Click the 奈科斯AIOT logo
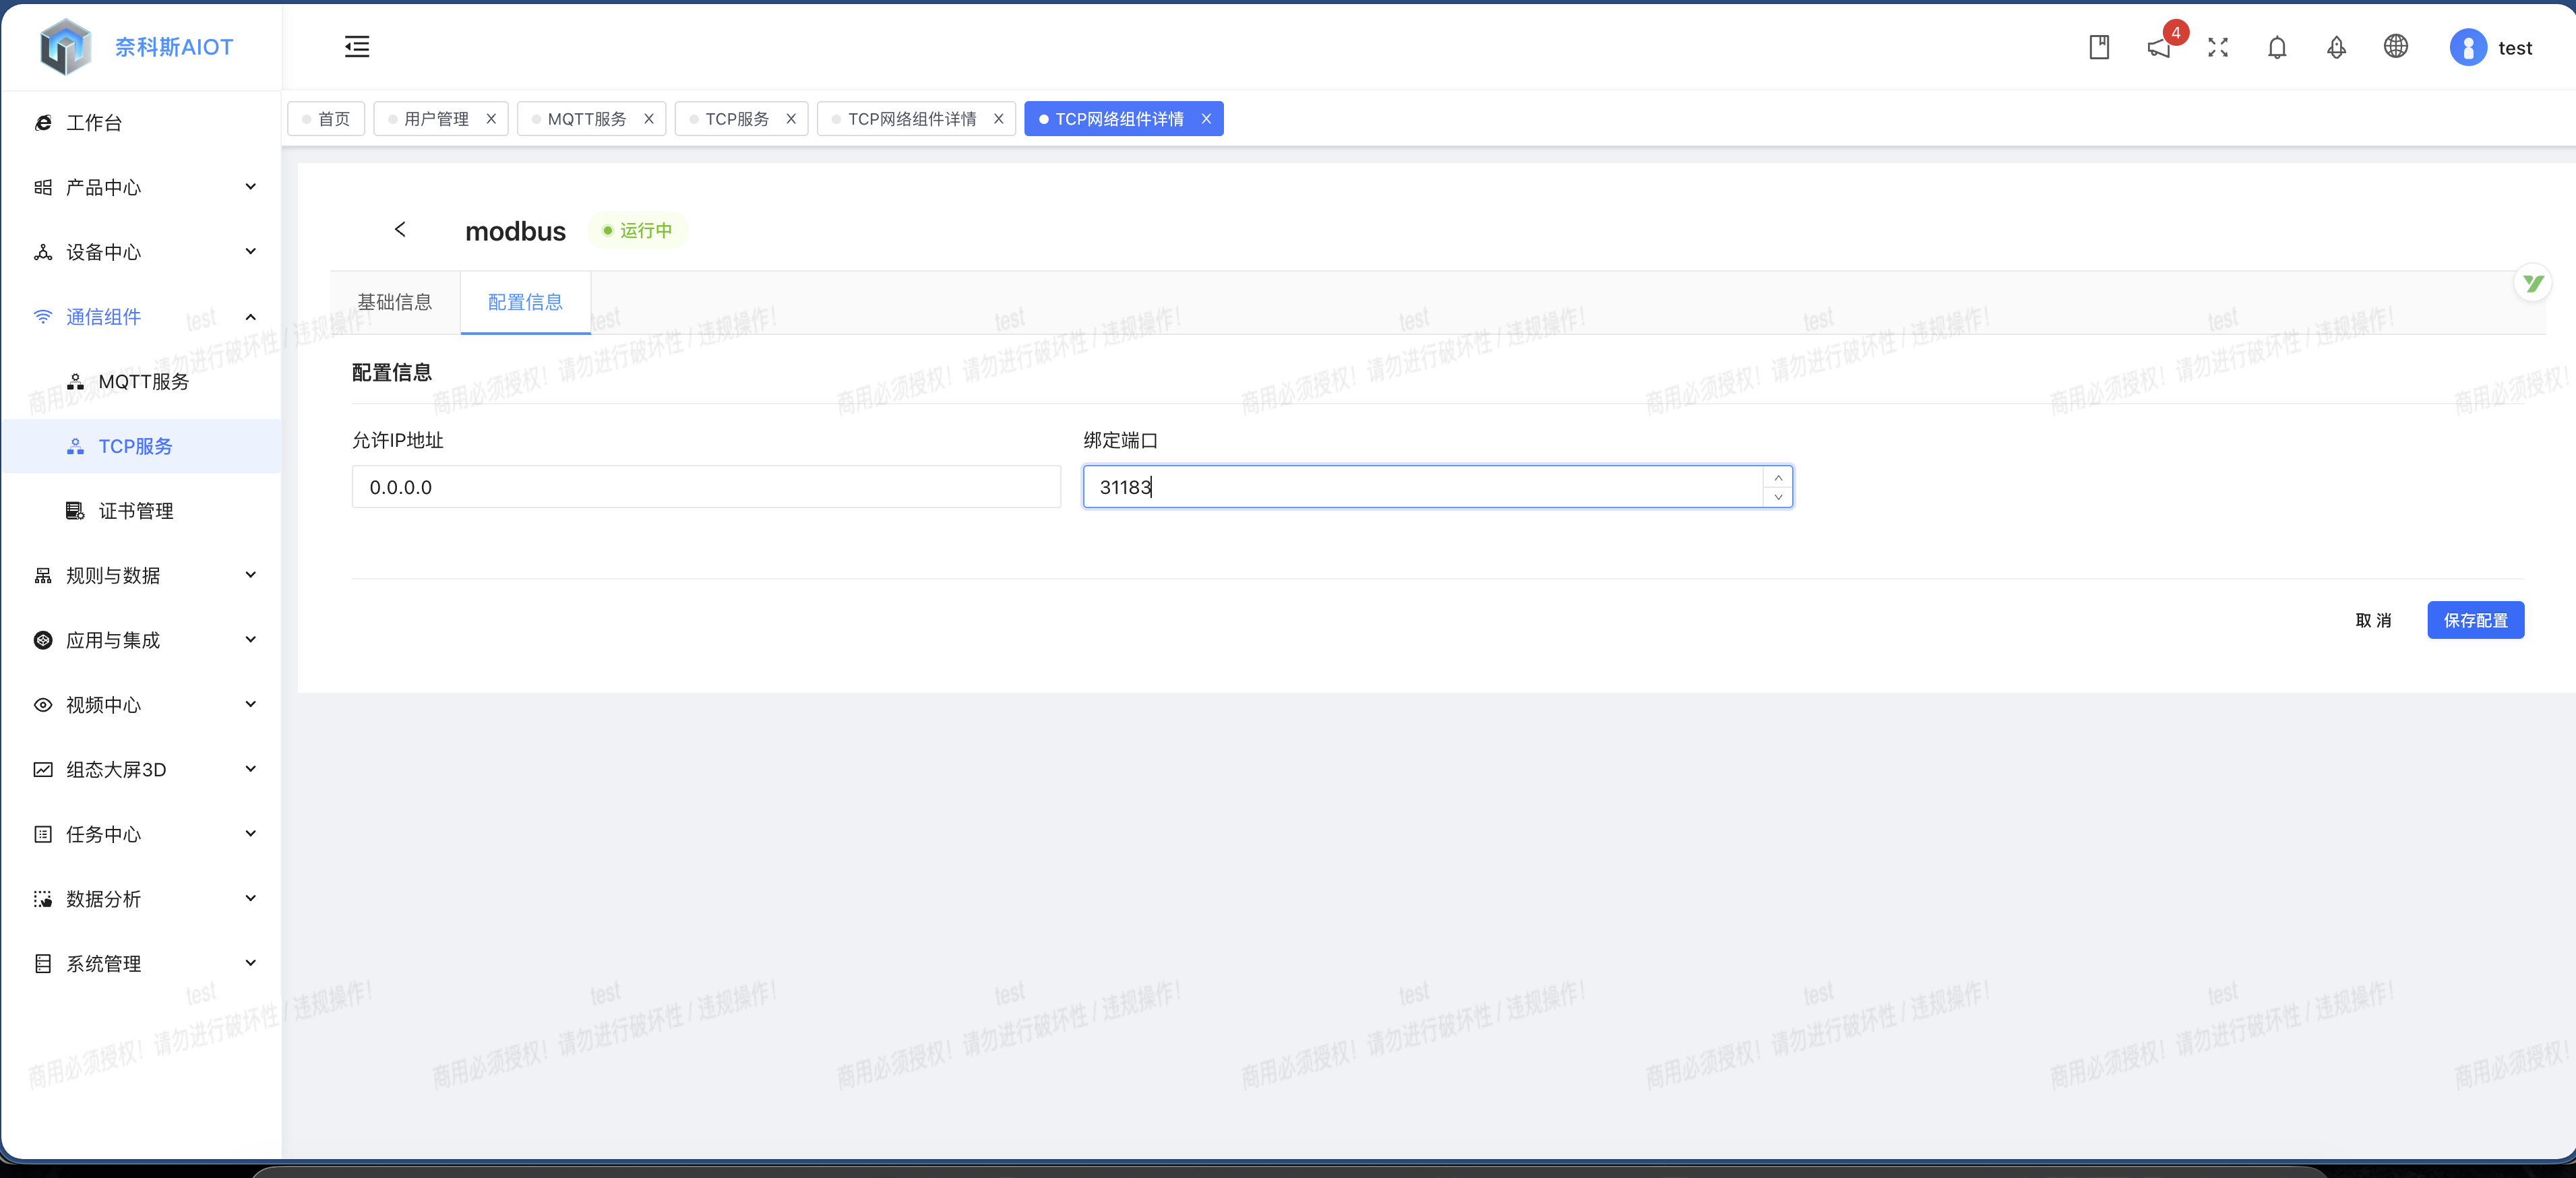 click(x=136, y=47)
